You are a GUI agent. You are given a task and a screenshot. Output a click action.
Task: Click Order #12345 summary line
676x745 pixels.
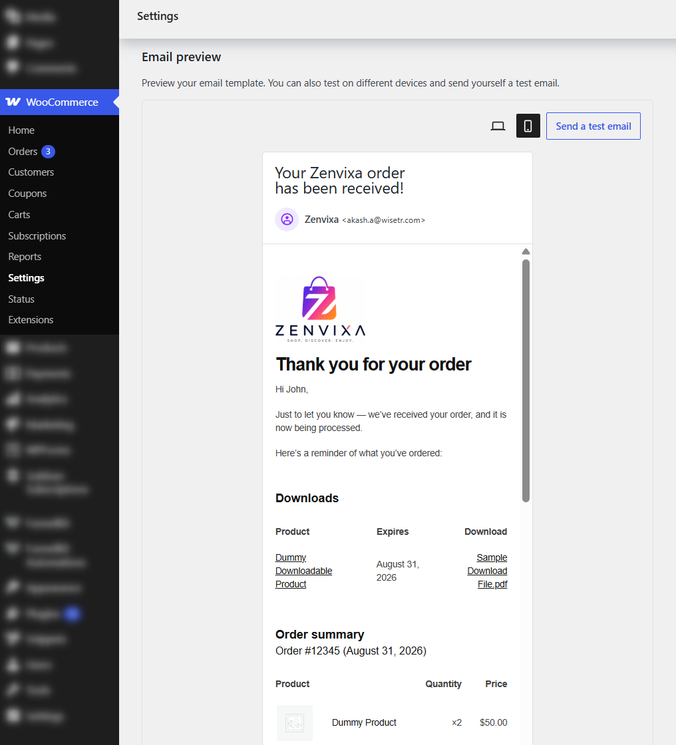click(x=351, y=651)
